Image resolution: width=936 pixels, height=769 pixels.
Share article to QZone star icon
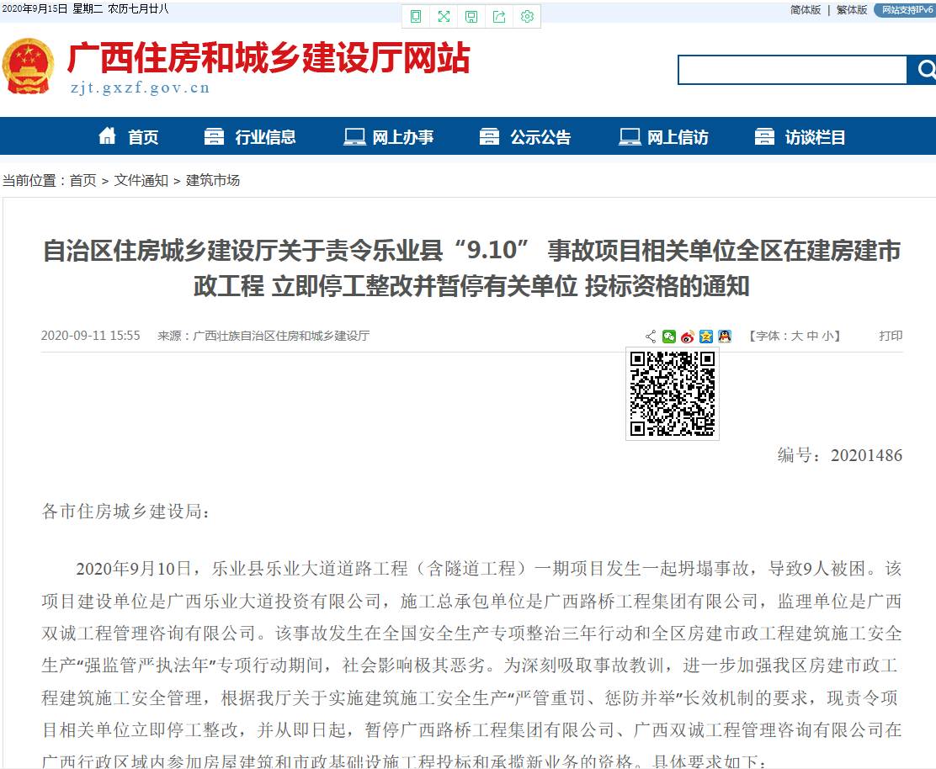[x=706, y=337]
